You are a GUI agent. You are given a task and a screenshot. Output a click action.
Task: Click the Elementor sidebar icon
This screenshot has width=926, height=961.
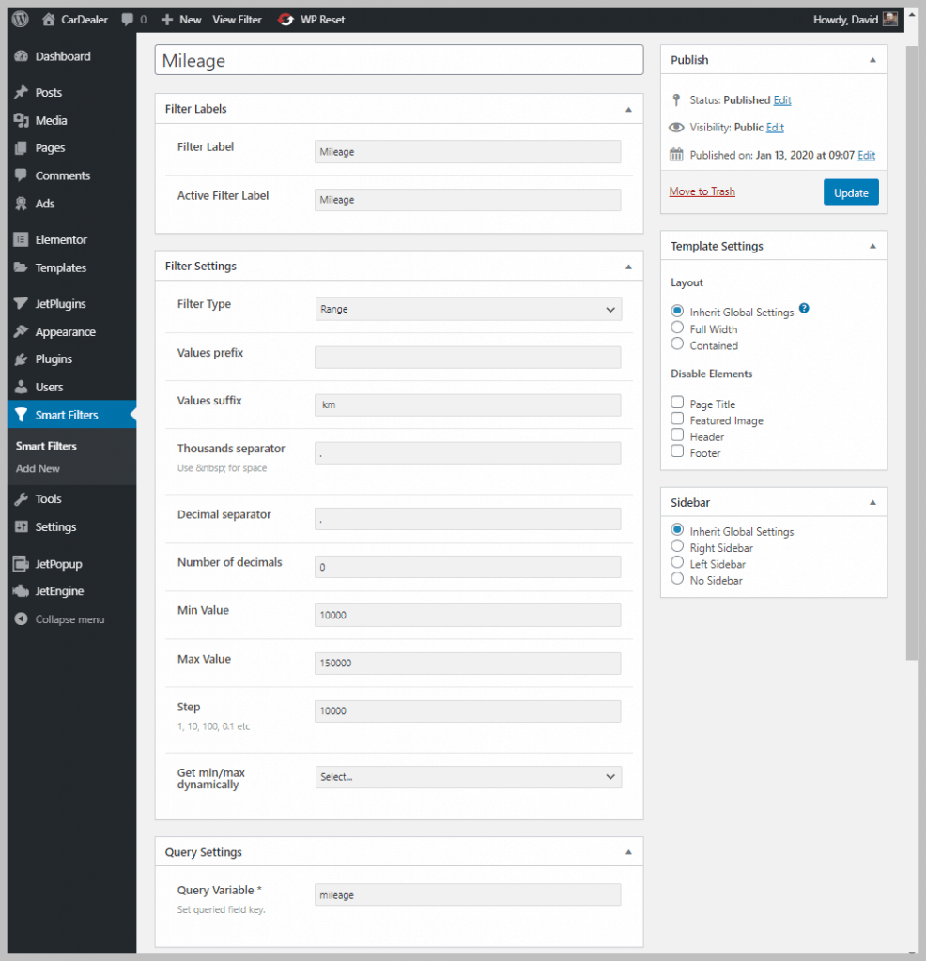coord(21,239)
